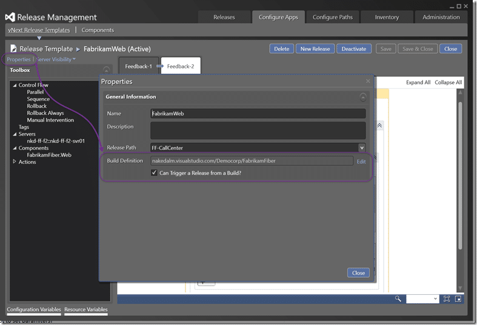
Task: Open the Server Visibility dropdown
Action: click(56, 59)
